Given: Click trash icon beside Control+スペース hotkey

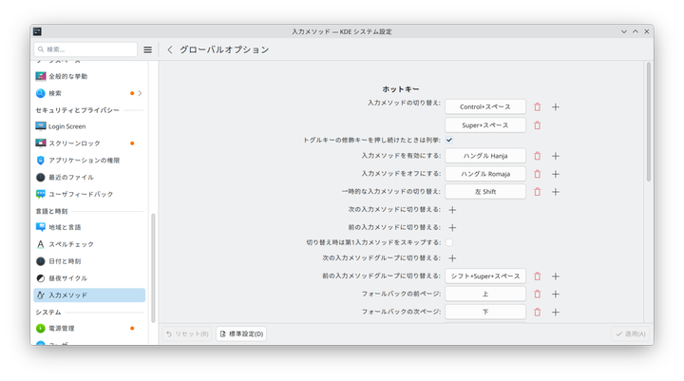Looking at the screenshot, I should [537, 106].
